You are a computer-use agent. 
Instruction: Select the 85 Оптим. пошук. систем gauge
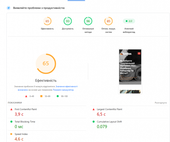[x=109, y=21]
